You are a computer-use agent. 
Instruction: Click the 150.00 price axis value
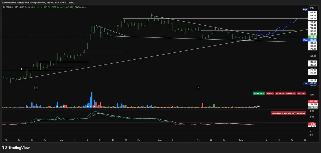(312, 56)
